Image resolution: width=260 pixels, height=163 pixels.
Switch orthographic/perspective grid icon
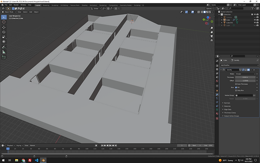pyautogui.click(x=211, y=40)
